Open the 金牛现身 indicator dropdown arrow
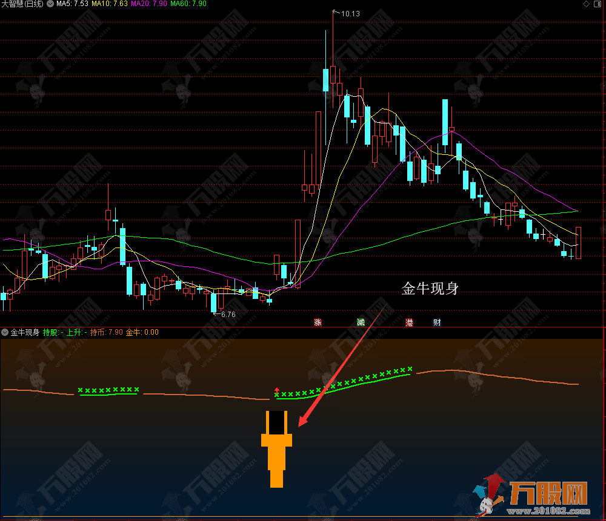This screenshot has width=606, height=521. pos(5,332)
